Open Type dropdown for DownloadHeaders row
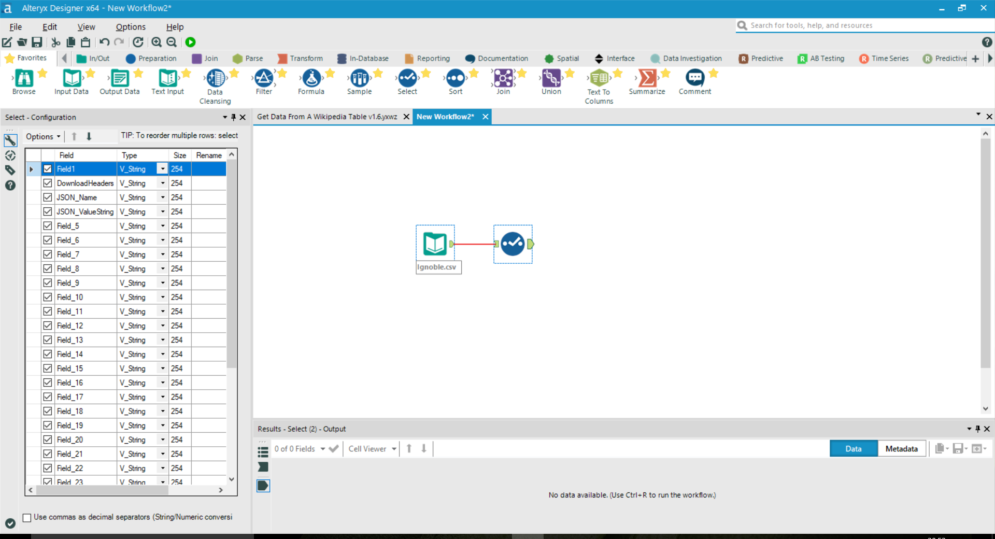The image size is (995, 539). 163,183
